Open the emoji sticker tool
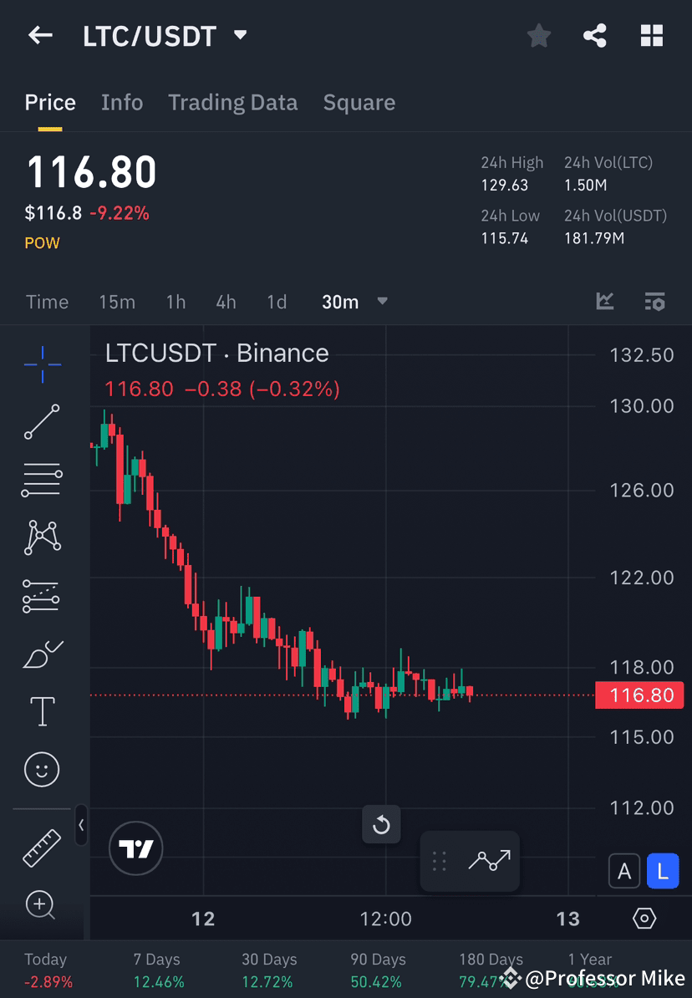 click(42, 769)
